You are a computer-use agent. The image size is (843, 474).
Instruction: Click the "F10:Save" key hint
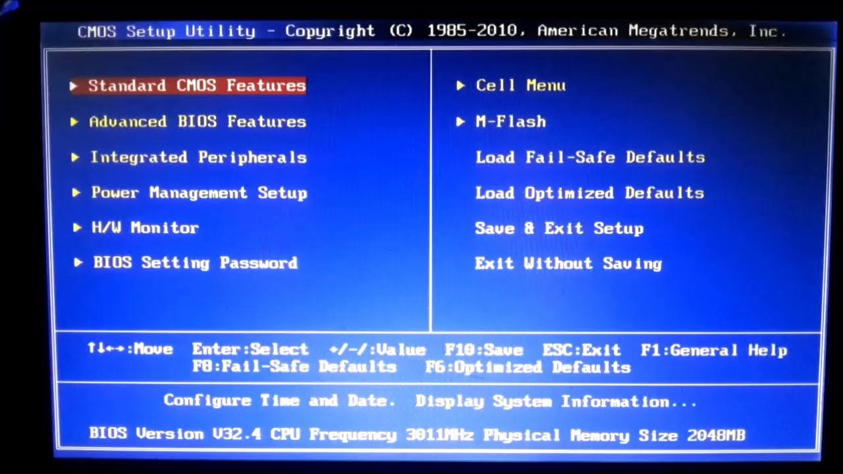coord(484,350)
